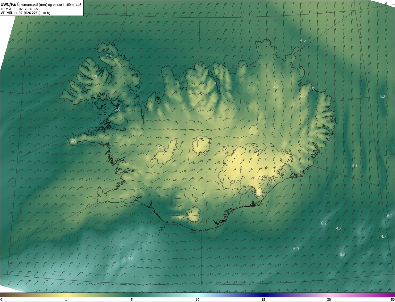Click the 0 tick label on the color scale
Screen dimensions: 395x302
(1, 300)
